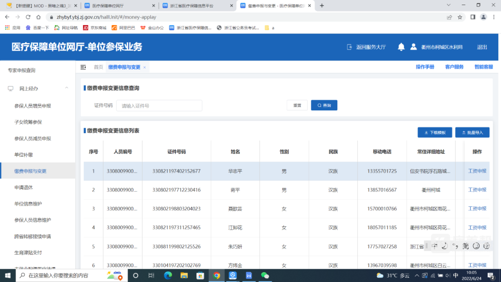Image resolution: width=501 pixels, height=282 pixels.
Task: Select 参保人员信息维护 in sidebar
Action: point(32,220)
